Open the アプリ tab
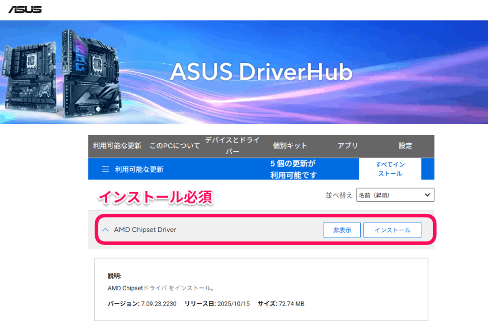Viewport: 488px width, 327px height. pyautogui.click(x=347, y=146)
